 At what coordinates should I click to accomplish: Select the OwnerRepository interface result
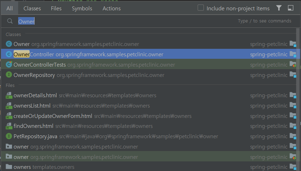pyautogui.click(x=149, y=75)
